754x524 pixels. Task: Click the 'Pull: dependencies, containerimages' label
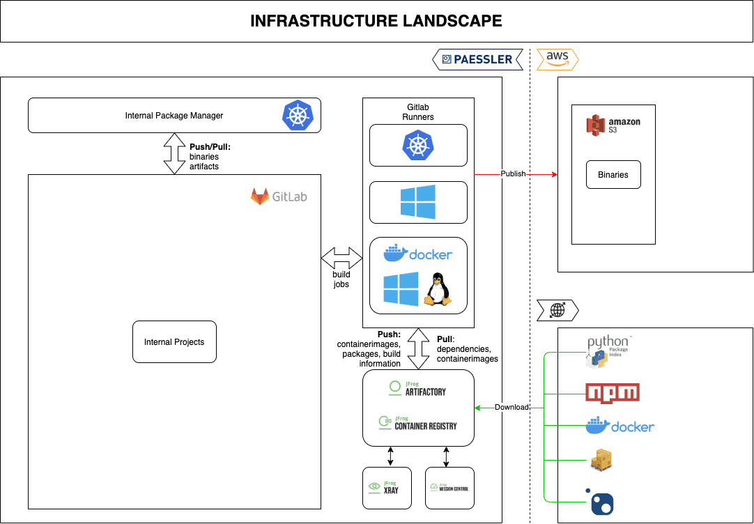tap(468, 349)
